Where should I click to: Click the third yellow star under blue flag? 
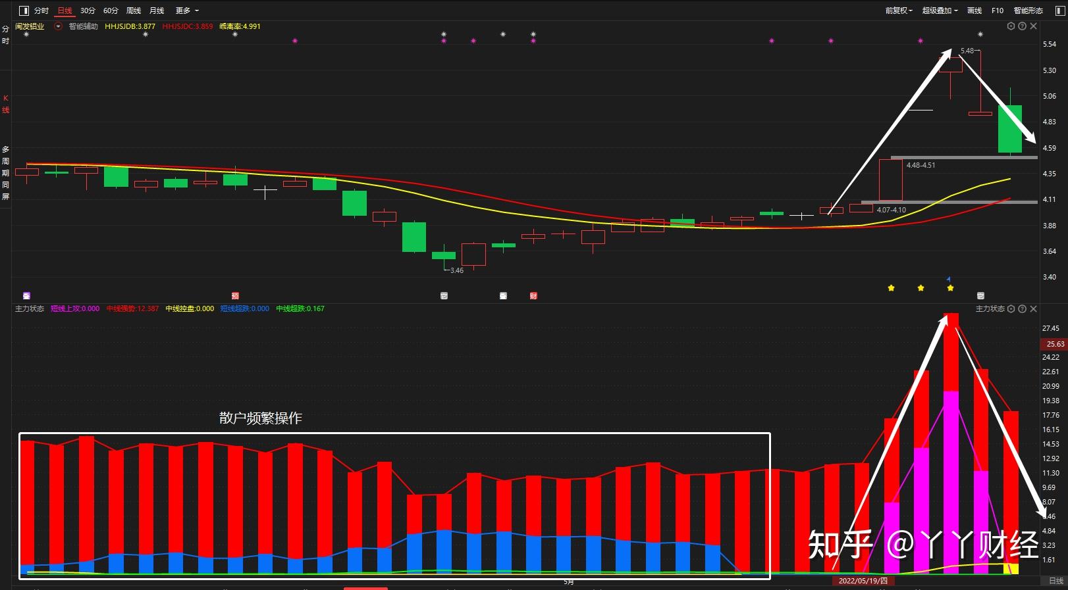(x=950, y=288)
